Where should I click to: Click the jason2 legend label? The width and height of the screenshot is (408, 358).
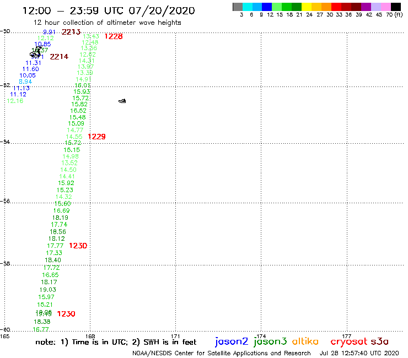tap(232, 341)
